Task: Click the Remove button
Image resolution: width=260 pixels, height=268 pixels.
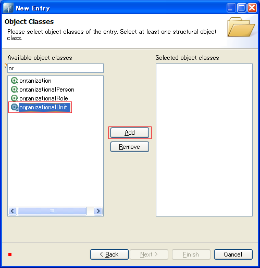Action: pos(130,147)
